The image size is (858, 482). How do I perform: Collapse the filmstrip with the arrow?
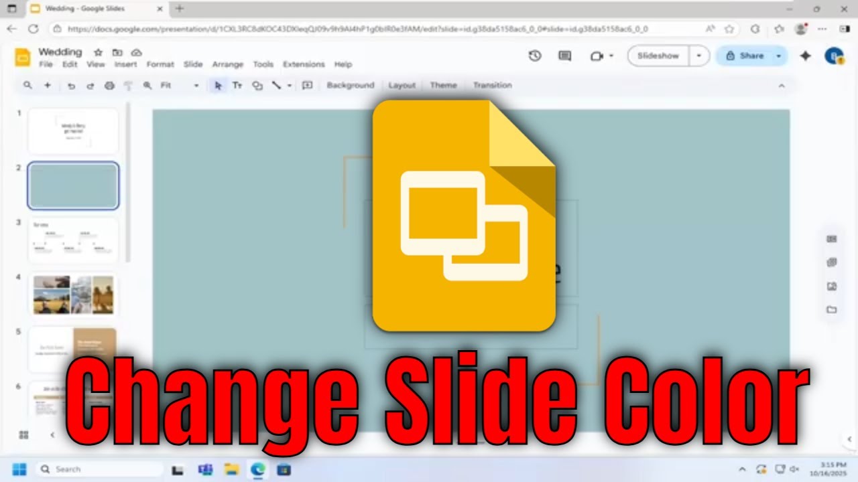coord(52,435)
